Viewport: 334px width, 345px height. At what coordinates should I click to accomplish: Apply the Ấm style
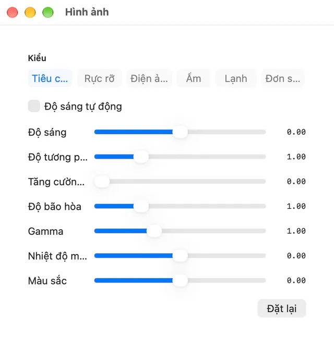pos(194,78)
